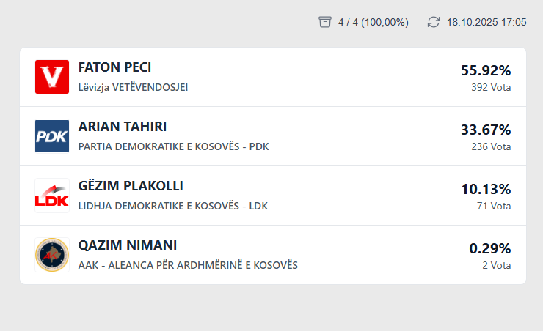Screen dimensions: 543x331
Task: Click the 10.13% result figure
Action: coord(486,189)
